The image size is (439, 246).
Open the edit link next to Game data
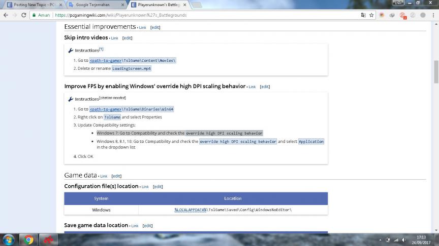coord(116,176)
